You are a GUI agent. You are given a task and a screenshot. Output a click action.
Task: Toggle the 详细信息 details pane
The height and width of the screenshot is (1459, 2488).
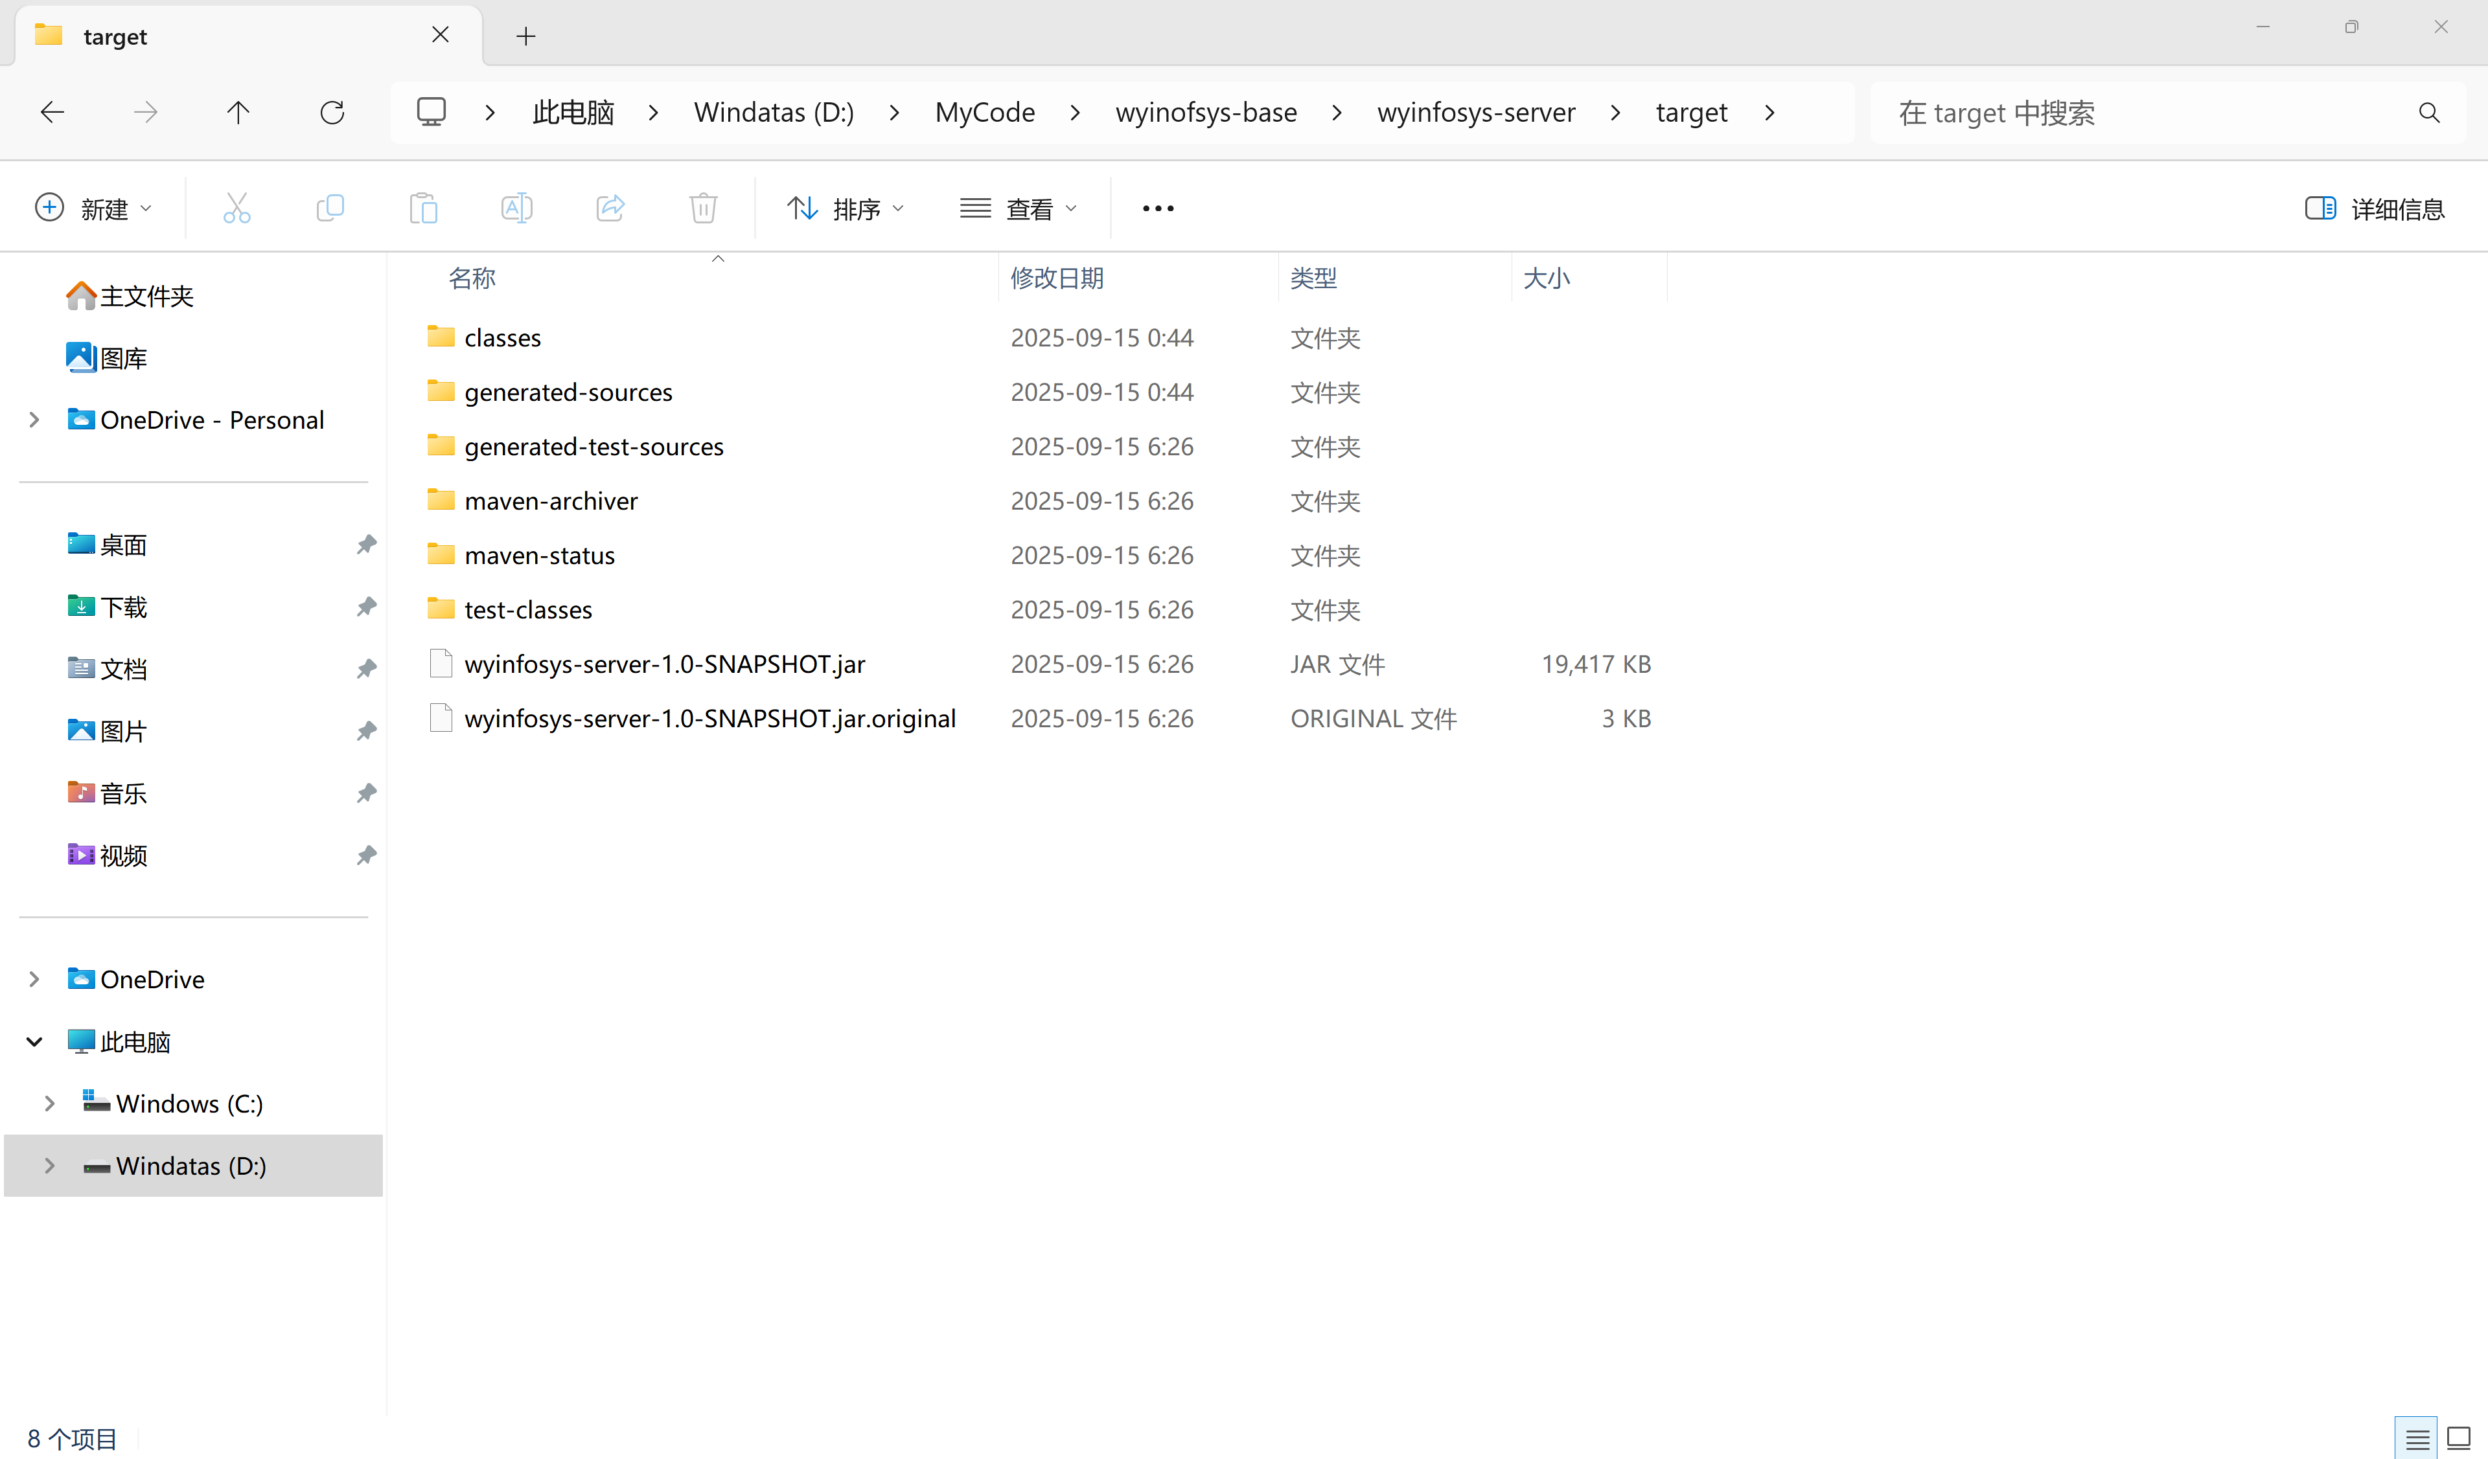[x=2375, y=208]
